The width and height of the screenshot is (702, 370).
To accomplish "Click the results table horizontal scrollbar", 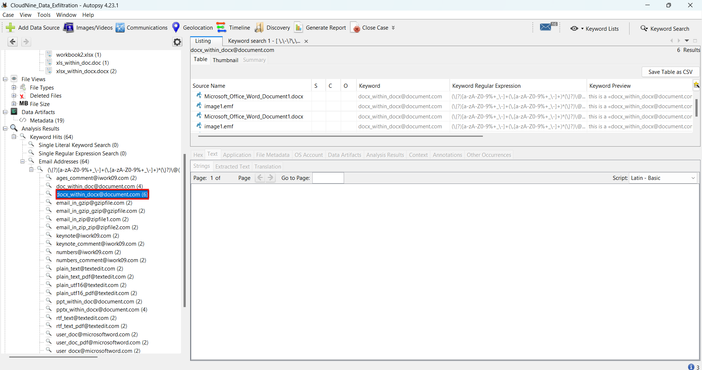I will (340, 136).
